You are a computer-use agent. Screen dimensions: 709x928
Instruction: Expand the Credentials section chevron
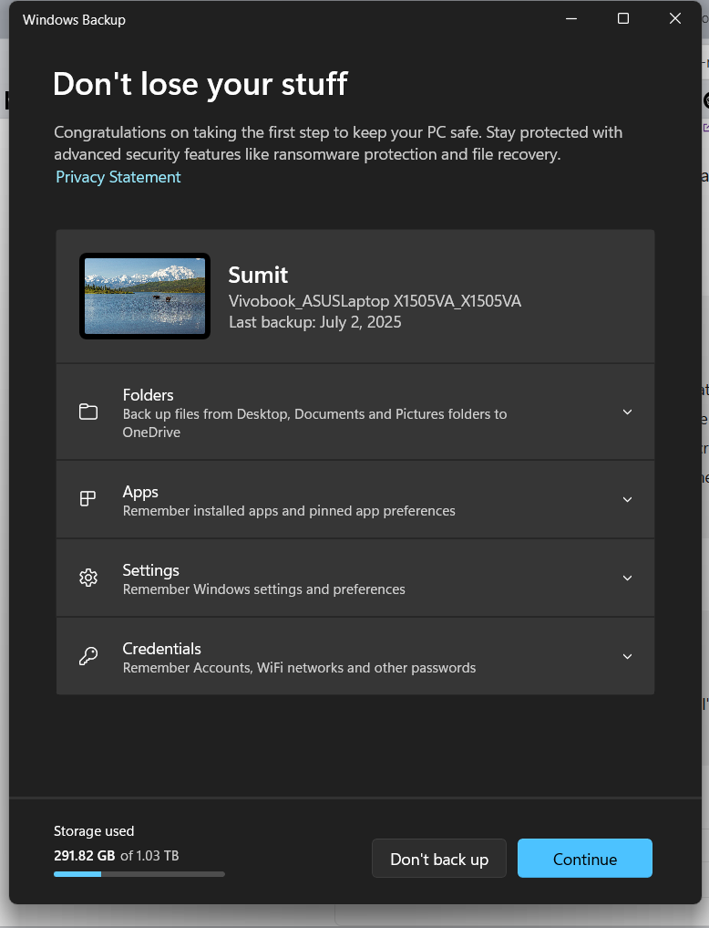pos(628,656)
